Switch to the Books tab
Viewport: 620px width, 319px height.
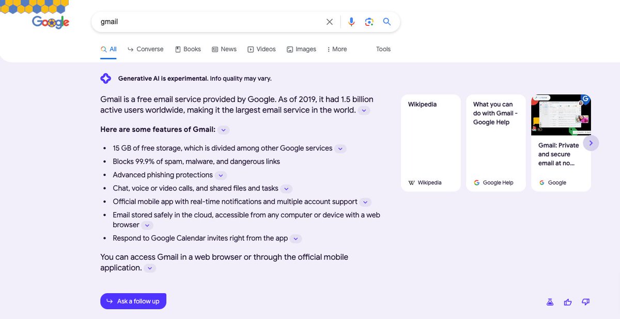[x=188, y=49]
